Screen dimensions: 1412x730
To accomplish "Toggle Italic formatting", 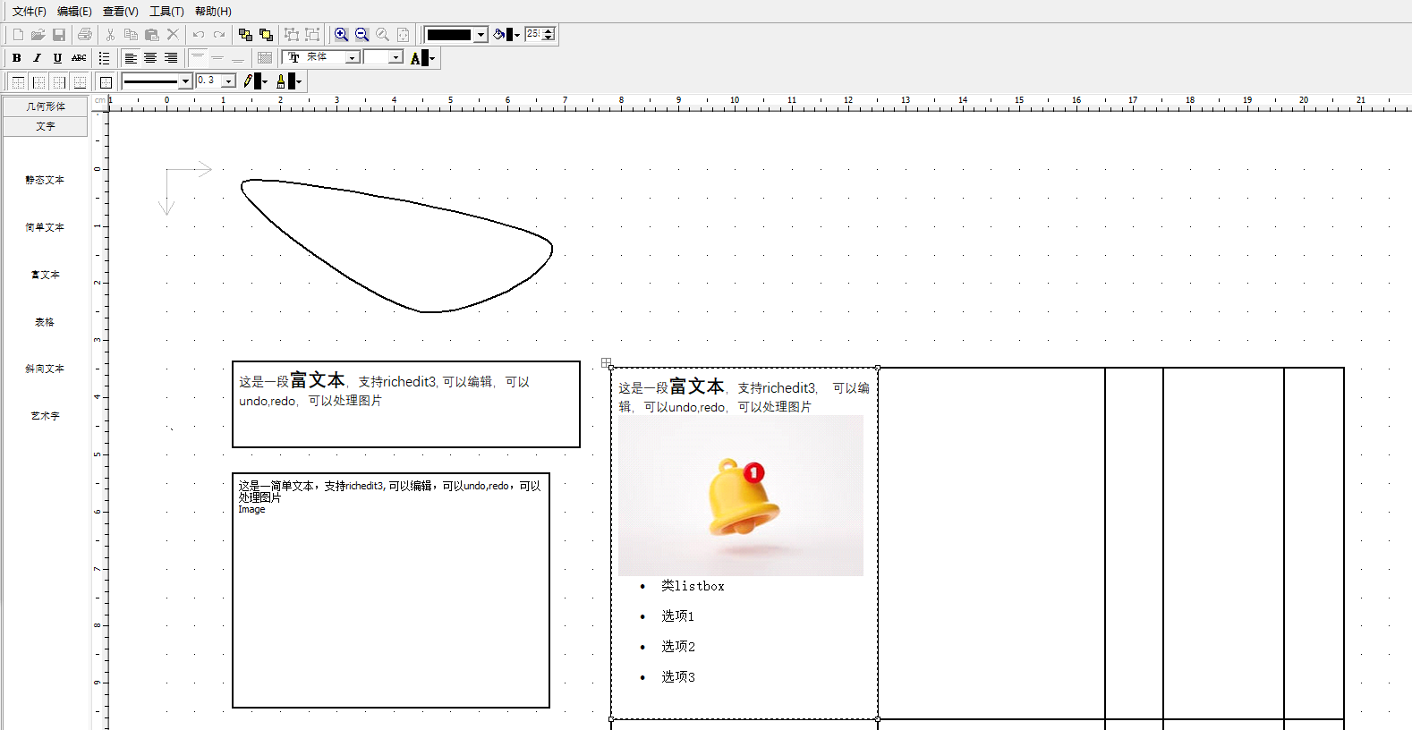I will (37, 58).
